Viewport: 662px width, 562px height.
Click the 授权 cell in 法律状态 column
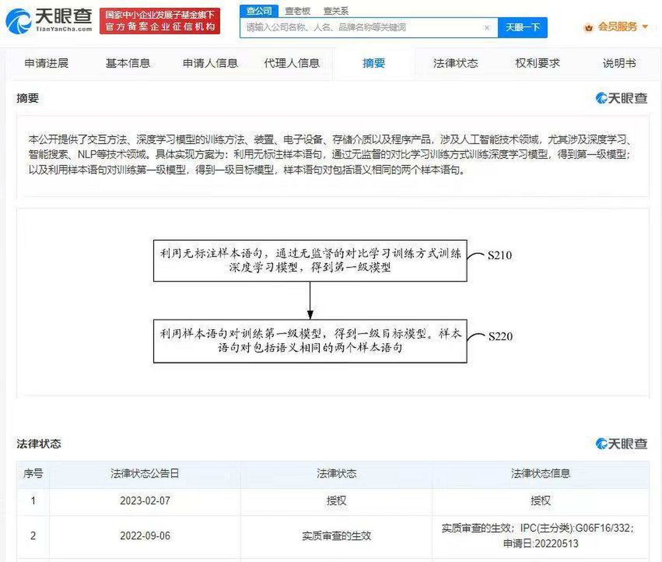336,501
